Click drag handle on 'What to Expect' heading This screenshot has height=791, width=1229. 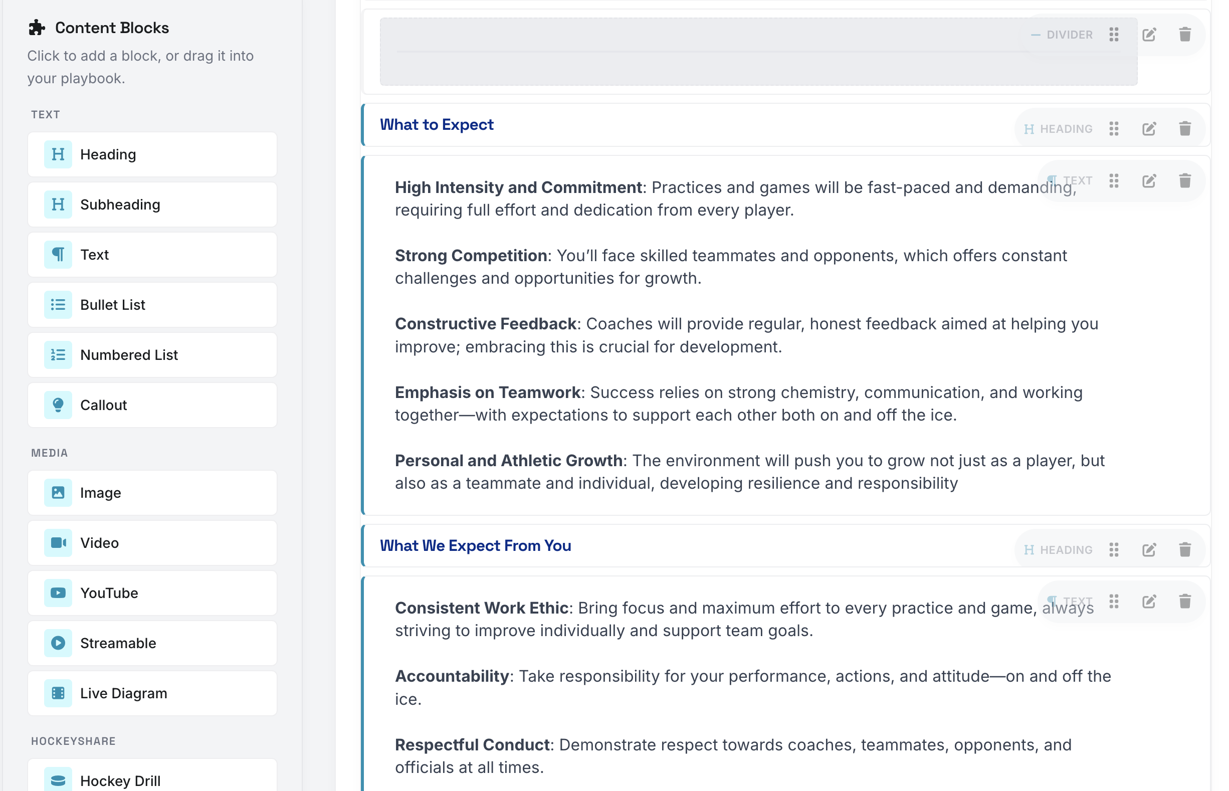click(1113, 128)
